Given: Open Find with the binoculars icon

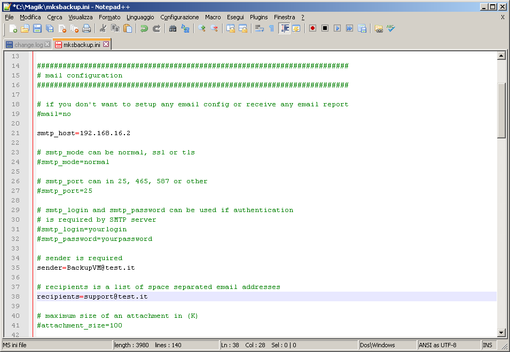Looking at the screenshot, I should 172,29.
